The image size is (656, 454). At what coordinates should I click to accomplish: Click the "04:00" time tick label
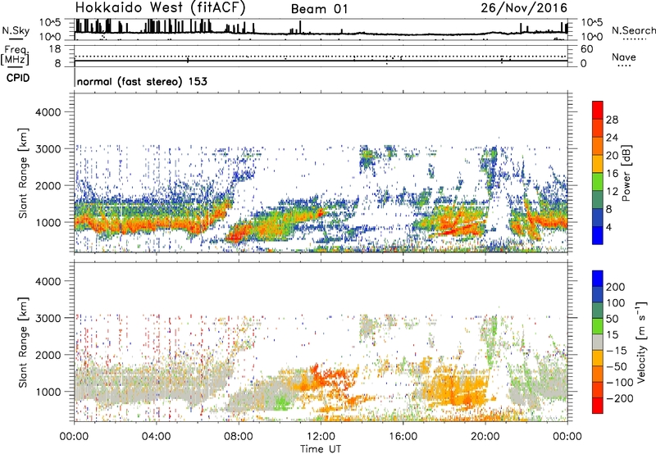[156, 437]
